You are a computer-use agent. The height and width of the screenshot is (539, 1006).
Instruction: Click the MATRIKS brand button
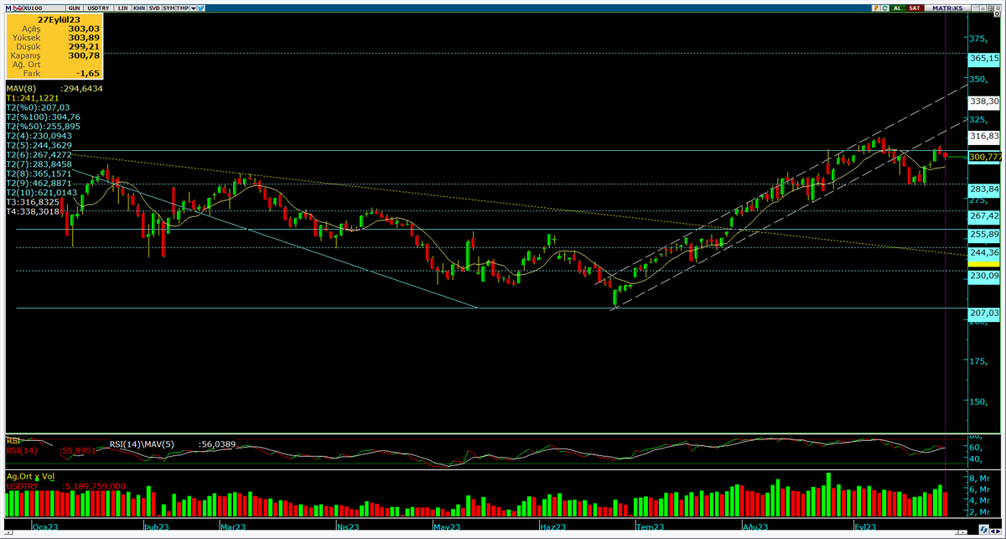947,8
